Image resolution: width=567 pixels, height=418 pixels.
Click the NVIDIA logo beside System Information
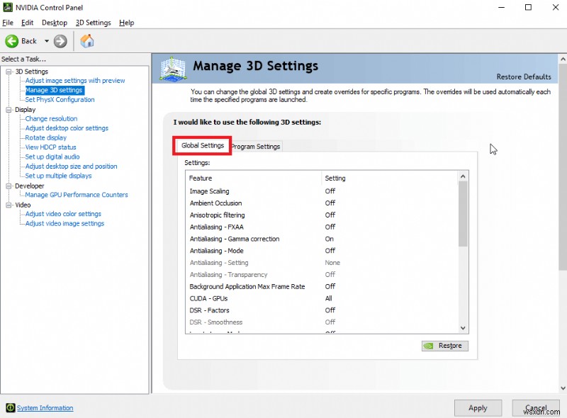pos(9,408)
